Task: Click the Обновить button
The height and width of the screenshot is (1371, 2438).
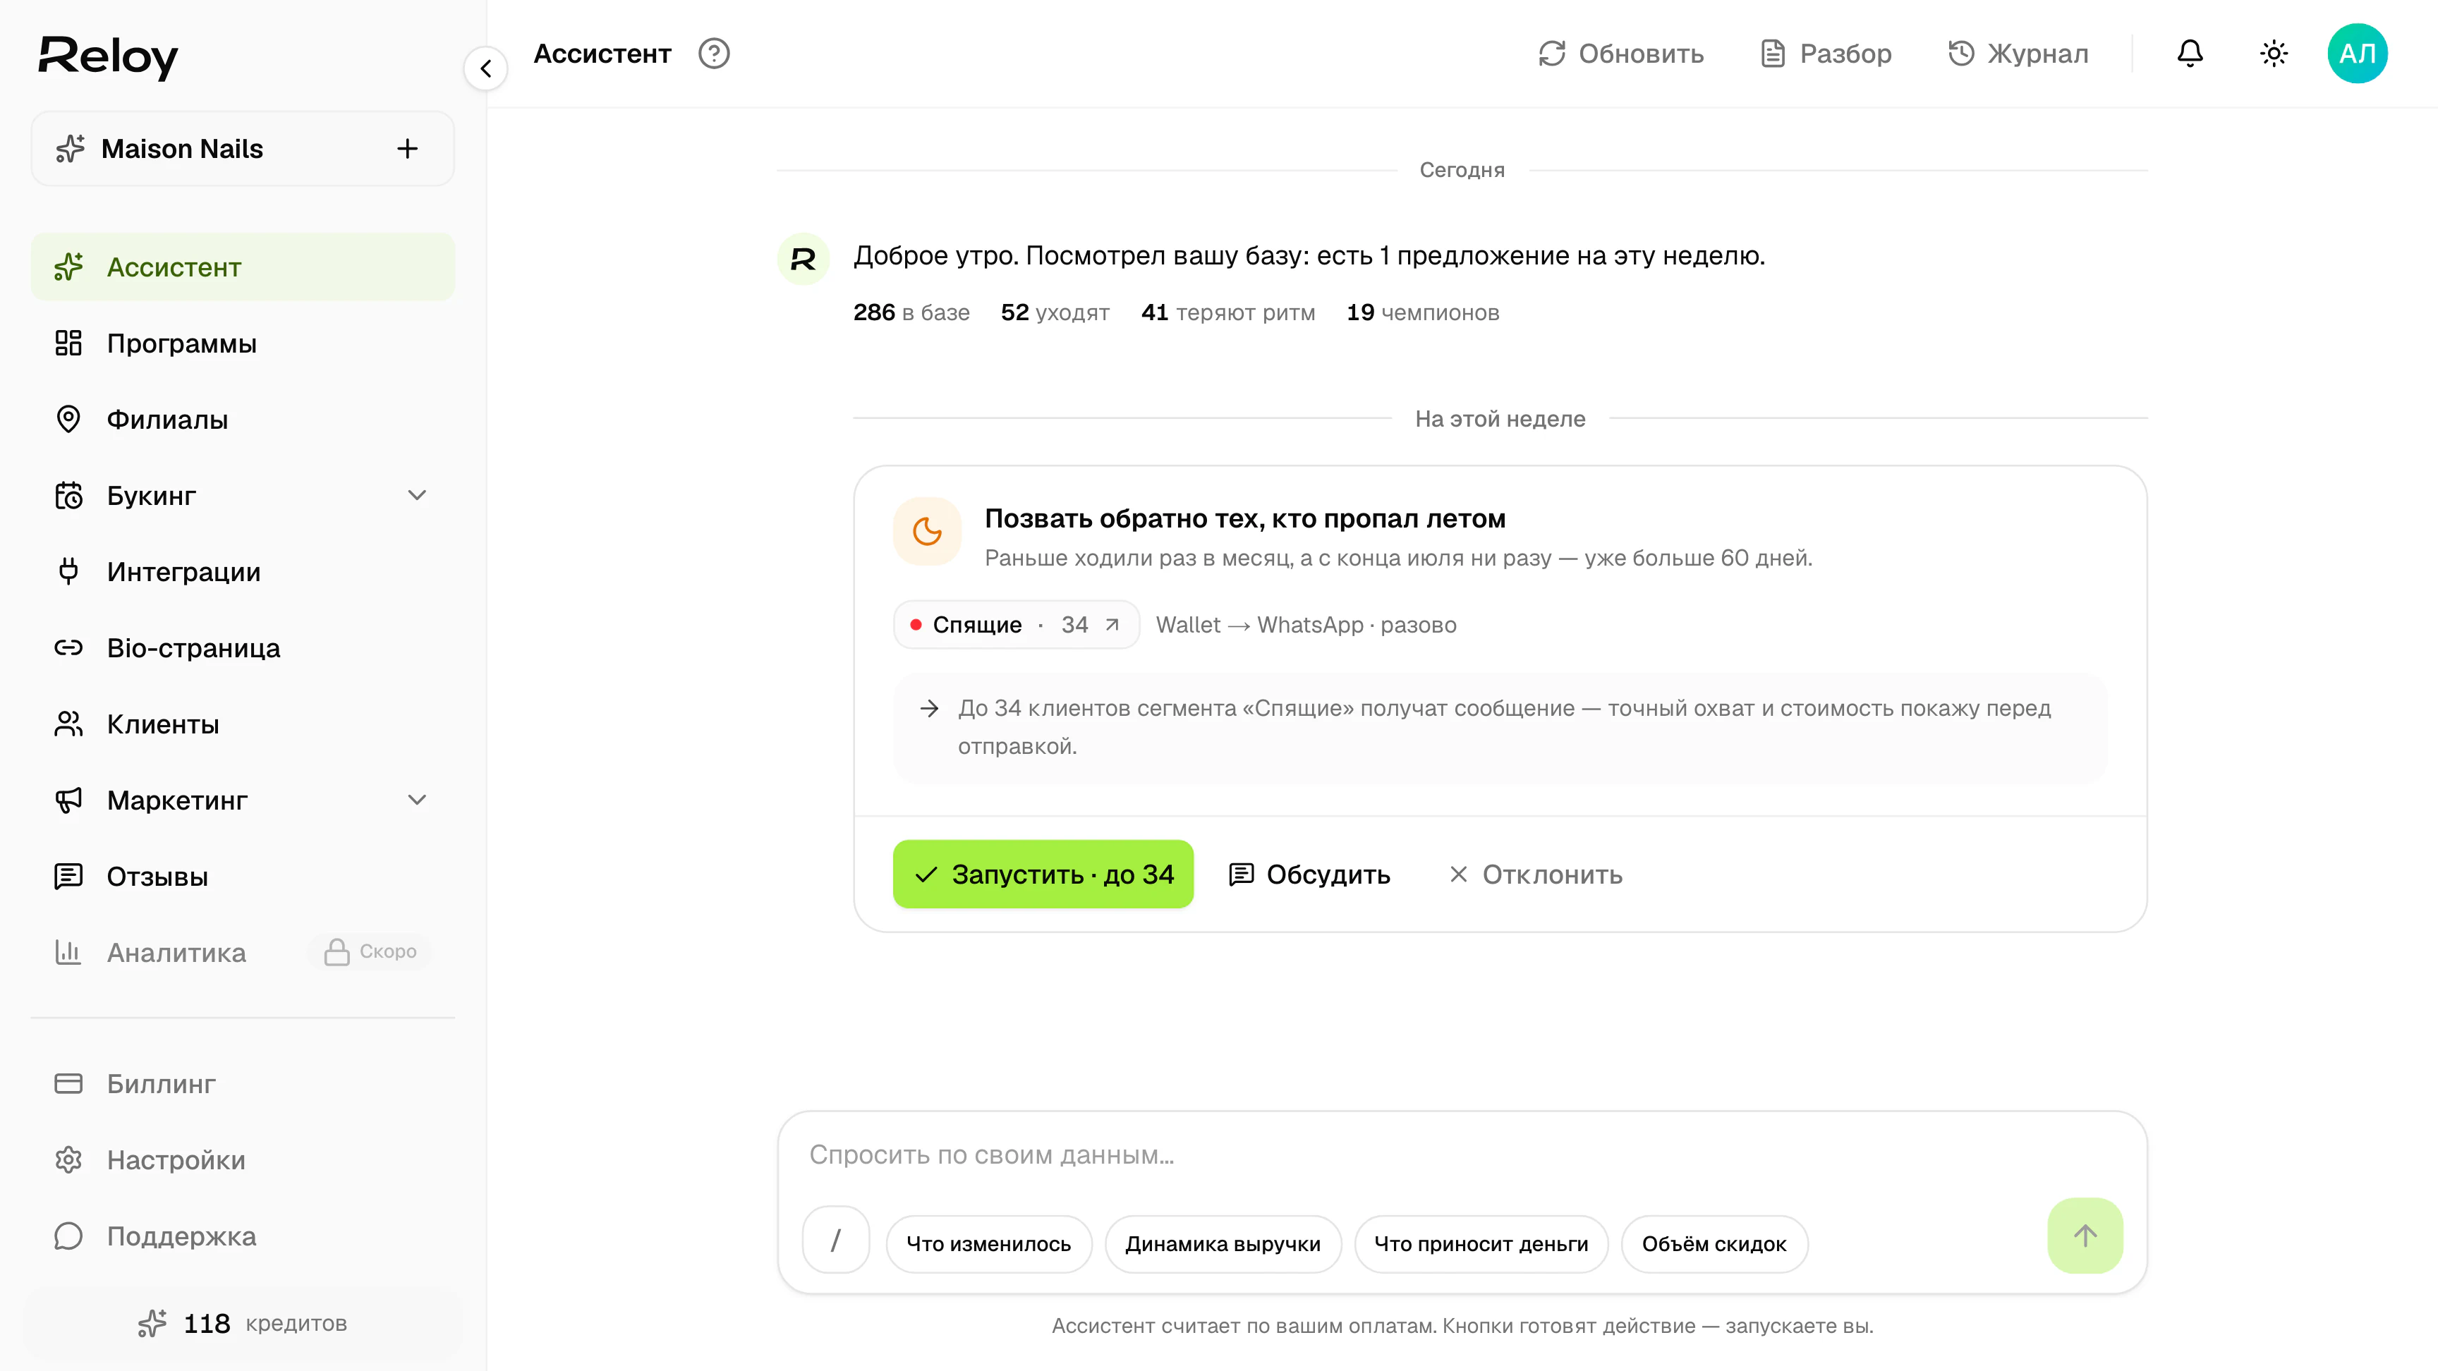Action: [x=1620, y=54]
